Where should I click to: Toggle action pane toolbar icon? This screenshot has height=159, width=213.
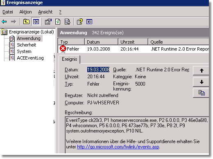pyautogui.click(x=89, y=22)
